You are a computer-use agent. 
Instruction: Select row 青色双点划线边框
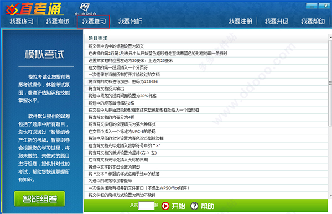206,138
